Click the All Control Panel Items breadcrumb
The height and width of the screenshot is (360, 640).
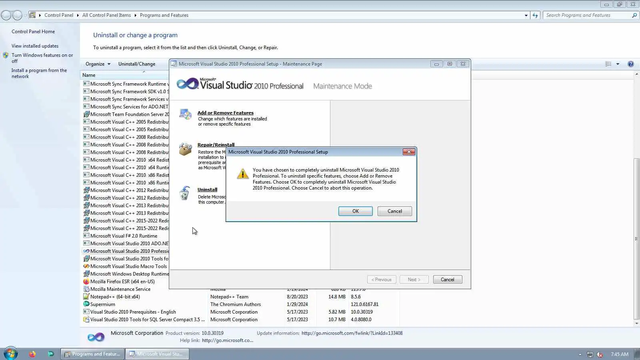[106, 15]
